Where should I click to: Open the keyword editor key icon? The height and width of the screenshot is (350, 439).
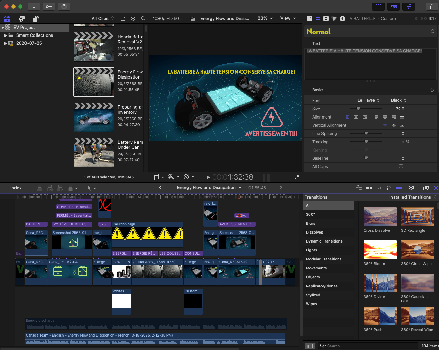49,7
